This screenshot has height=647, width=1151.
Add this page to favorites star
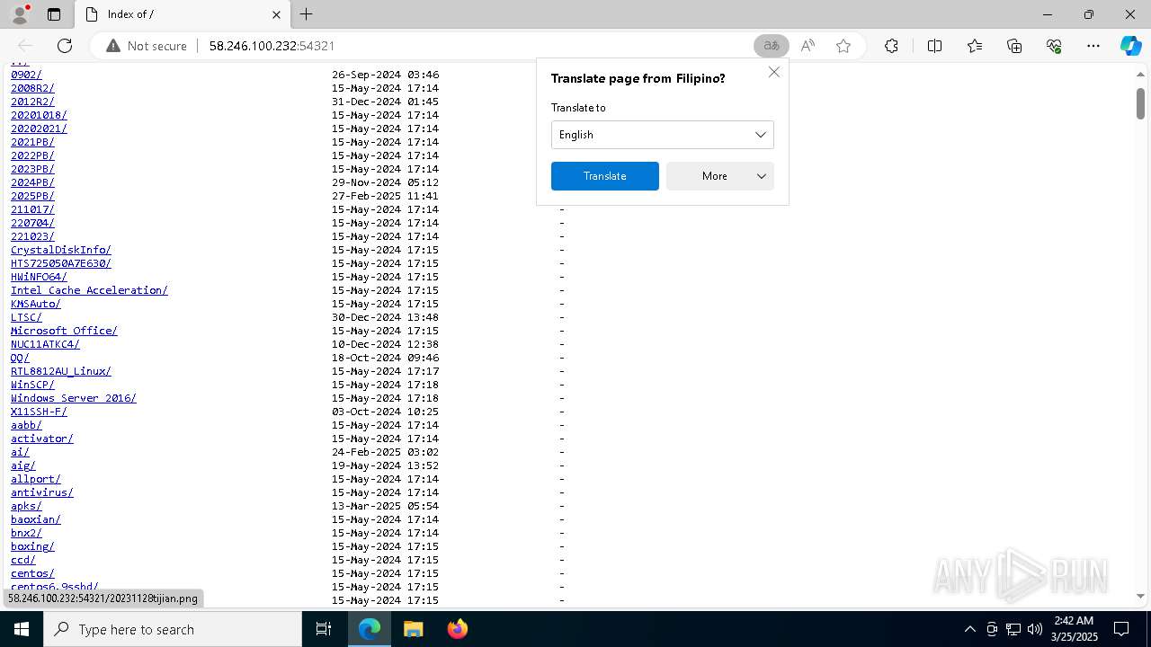tap(843, 46)
